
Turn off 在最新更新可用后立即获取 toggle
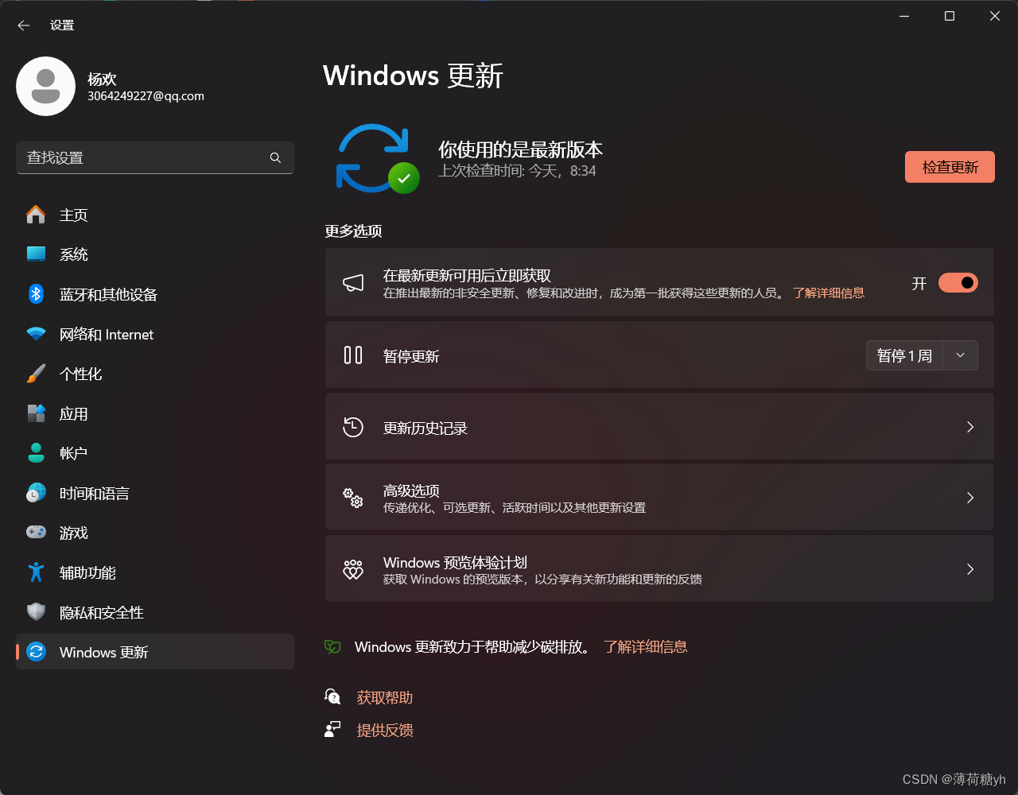click(x=958, y=282)
